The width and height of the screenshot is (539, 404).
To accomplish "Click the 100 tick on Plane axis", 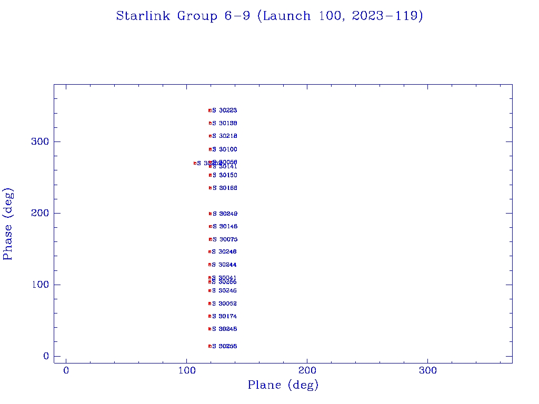I will tap(187, 370).
